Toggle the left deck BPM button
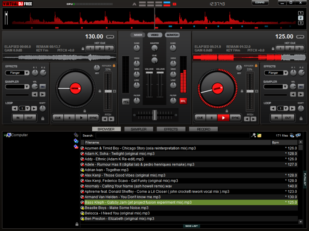Image resolution: width=309 pixels, height=231 pixels. pyautogui.click(x=110, y=37)
